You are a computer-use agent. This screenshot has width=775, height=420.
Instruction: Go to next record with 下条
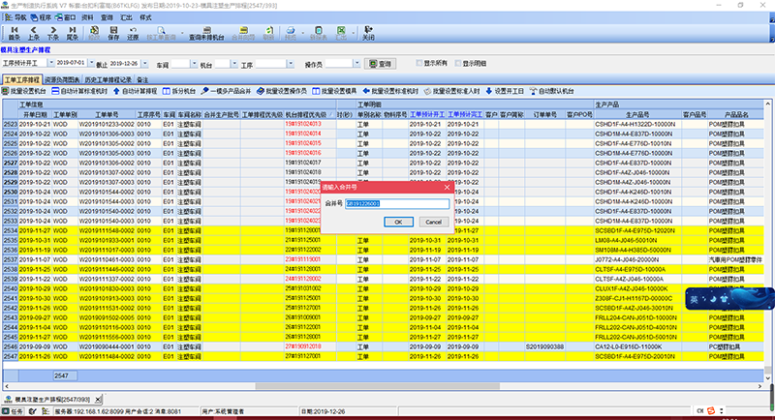coord(53,33)
